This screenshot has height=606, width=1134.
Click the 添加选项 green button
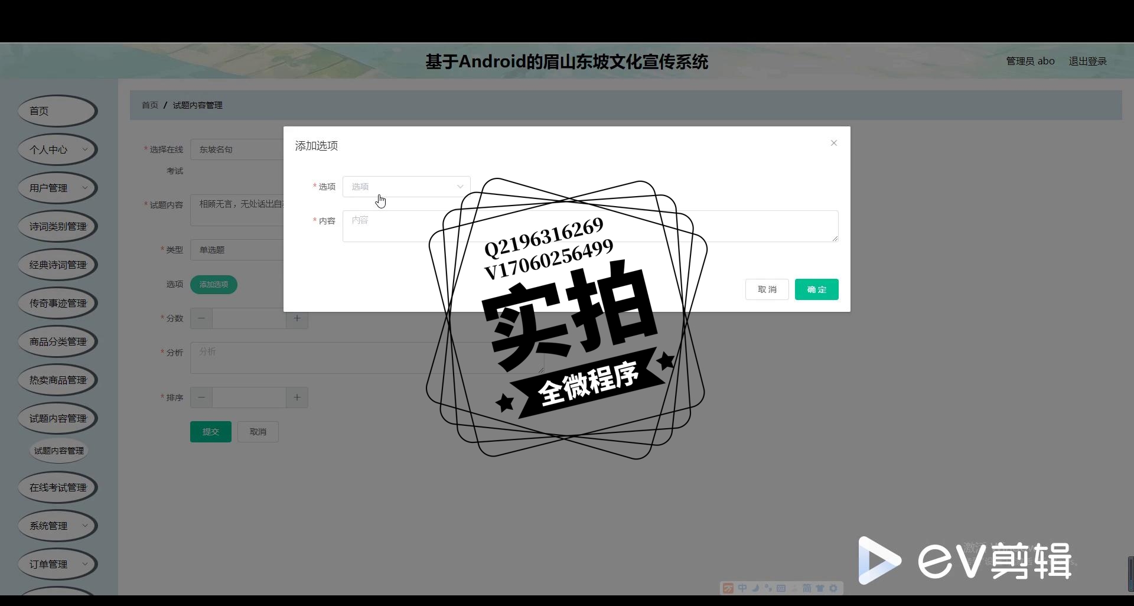tap(214, 285)
